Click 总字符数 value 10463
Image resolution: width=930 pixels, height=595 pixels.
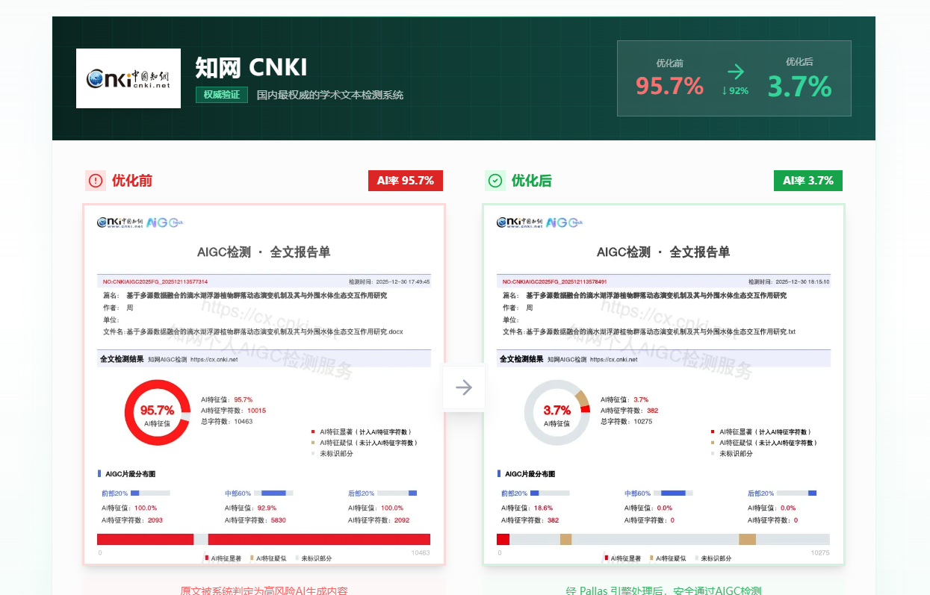tap(244, 422)
